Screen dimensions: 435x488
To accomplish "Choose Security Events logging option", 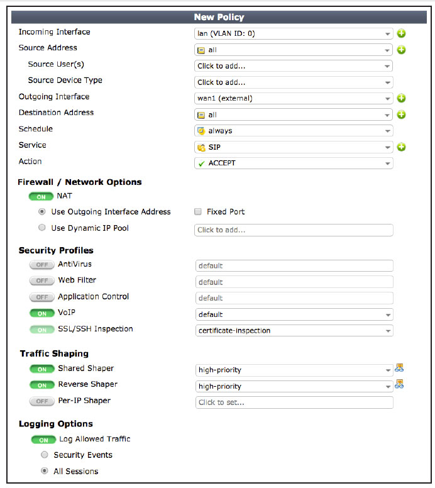I will coord(45,455).
